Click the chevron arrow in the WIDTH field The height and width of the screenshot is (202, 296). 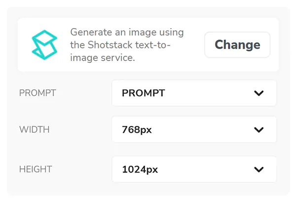tap(259, 130)
